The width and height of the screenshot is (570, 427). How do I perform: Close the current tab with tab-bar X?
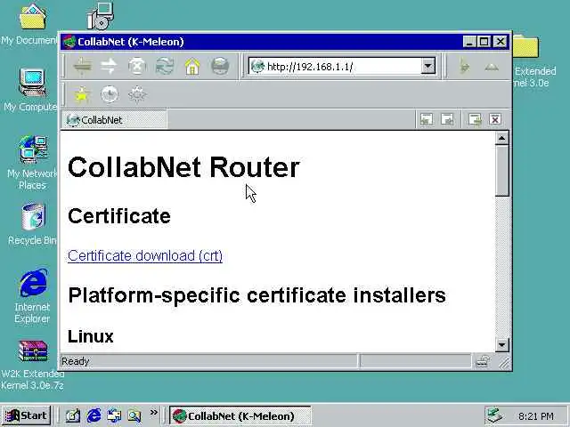(495, 119)
